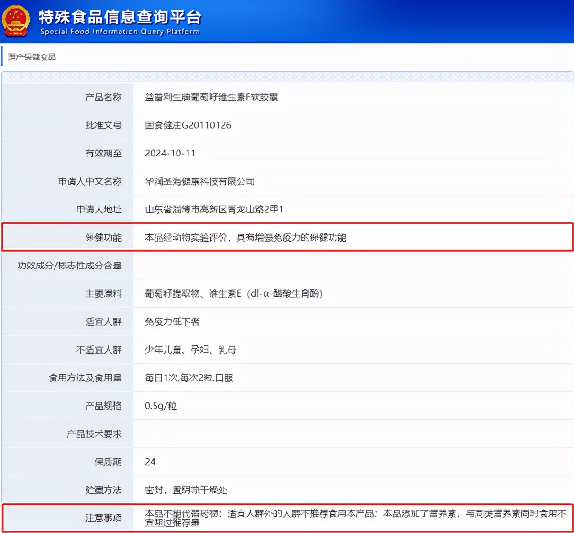Click the 主要原料 ingredients text
Viewport: 574px width, 533px height.
tap(233, 294)
